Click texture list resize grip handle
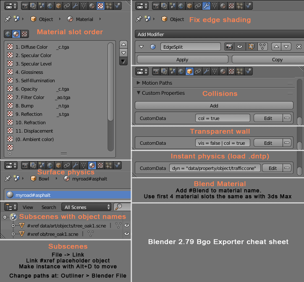304x282 pixels. pyautogui.click(x=64, y=154)
